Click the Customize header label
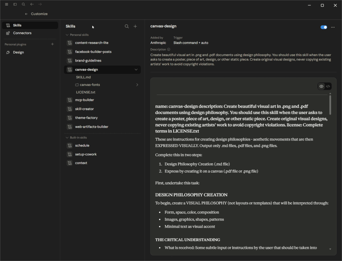 pyautogui.click(x=39, y=14)
